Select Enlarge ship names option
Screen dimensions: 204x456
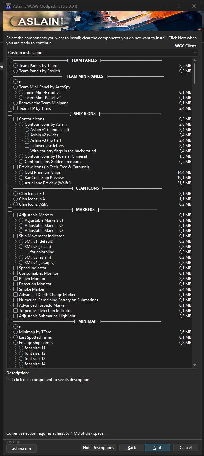[15, 343]
